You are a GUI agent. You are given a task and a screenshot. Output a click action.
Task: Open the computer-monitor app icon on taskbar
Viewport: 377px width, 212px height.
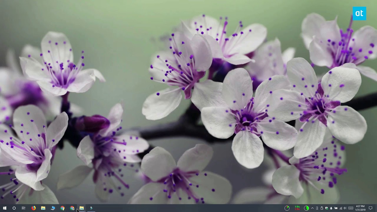(x=53, y=208)
